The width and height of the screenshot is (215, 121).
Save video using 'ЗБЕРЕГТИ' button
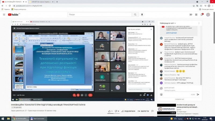pos(143,111)
